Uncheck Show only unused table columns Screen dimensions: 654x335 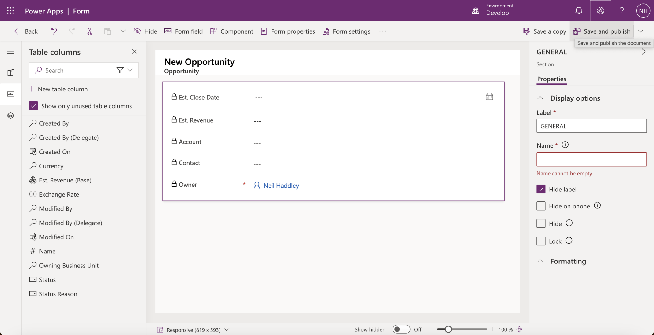33,106
